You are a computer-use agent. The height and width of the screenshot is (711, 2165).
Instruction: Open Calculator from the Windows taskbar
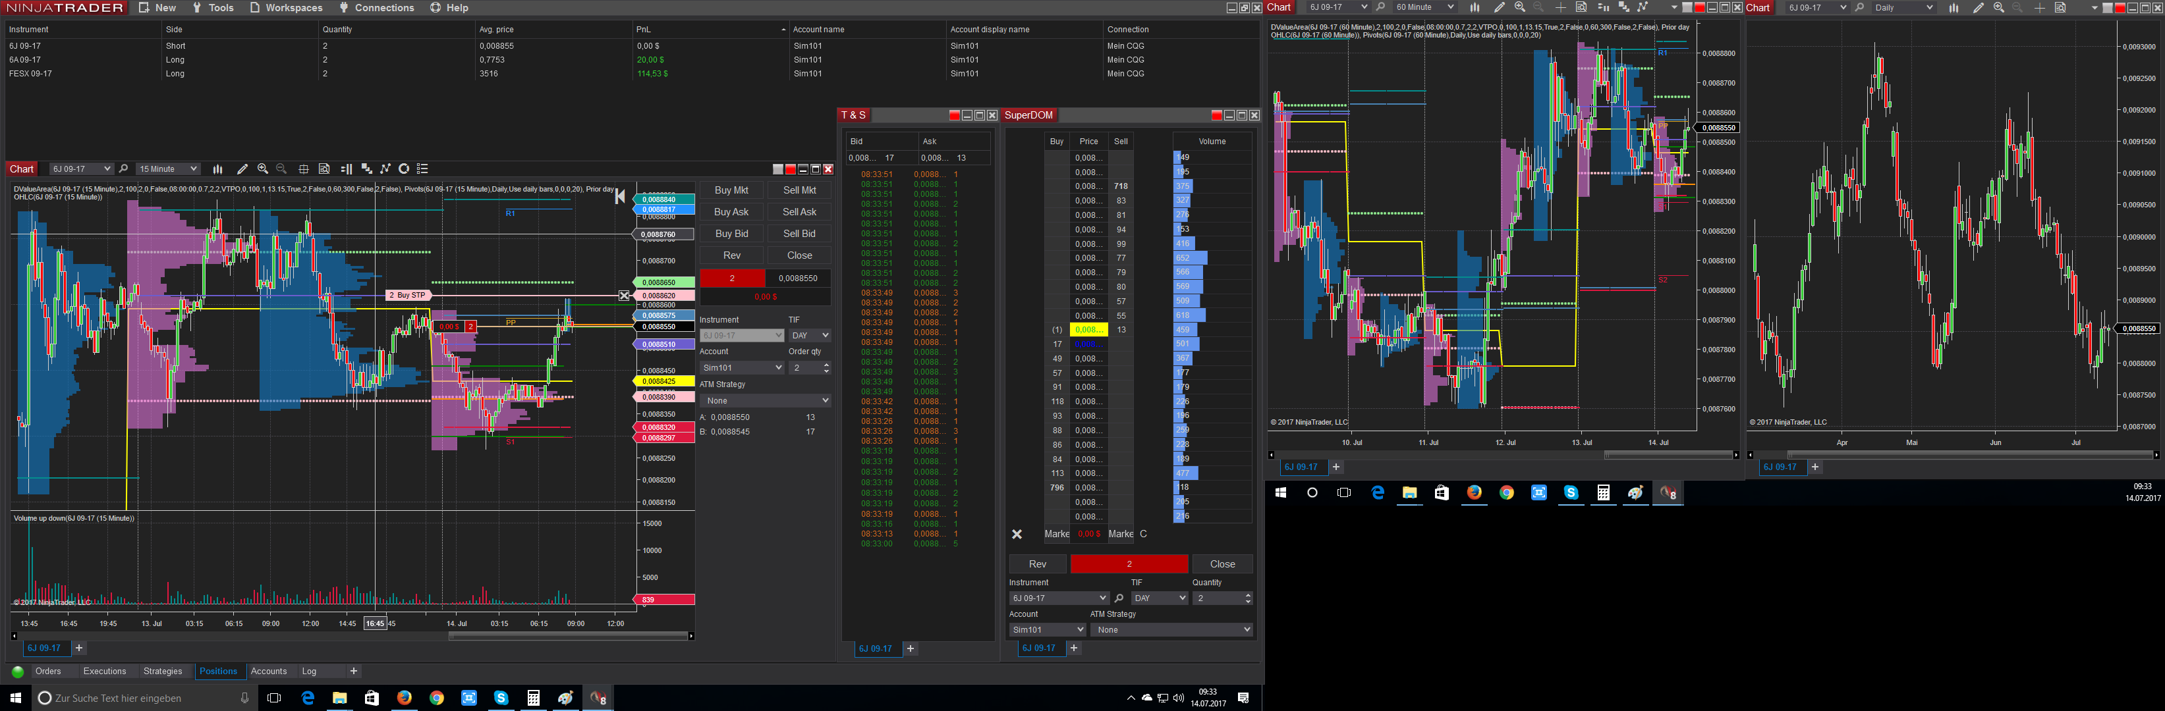click(533, 698)
